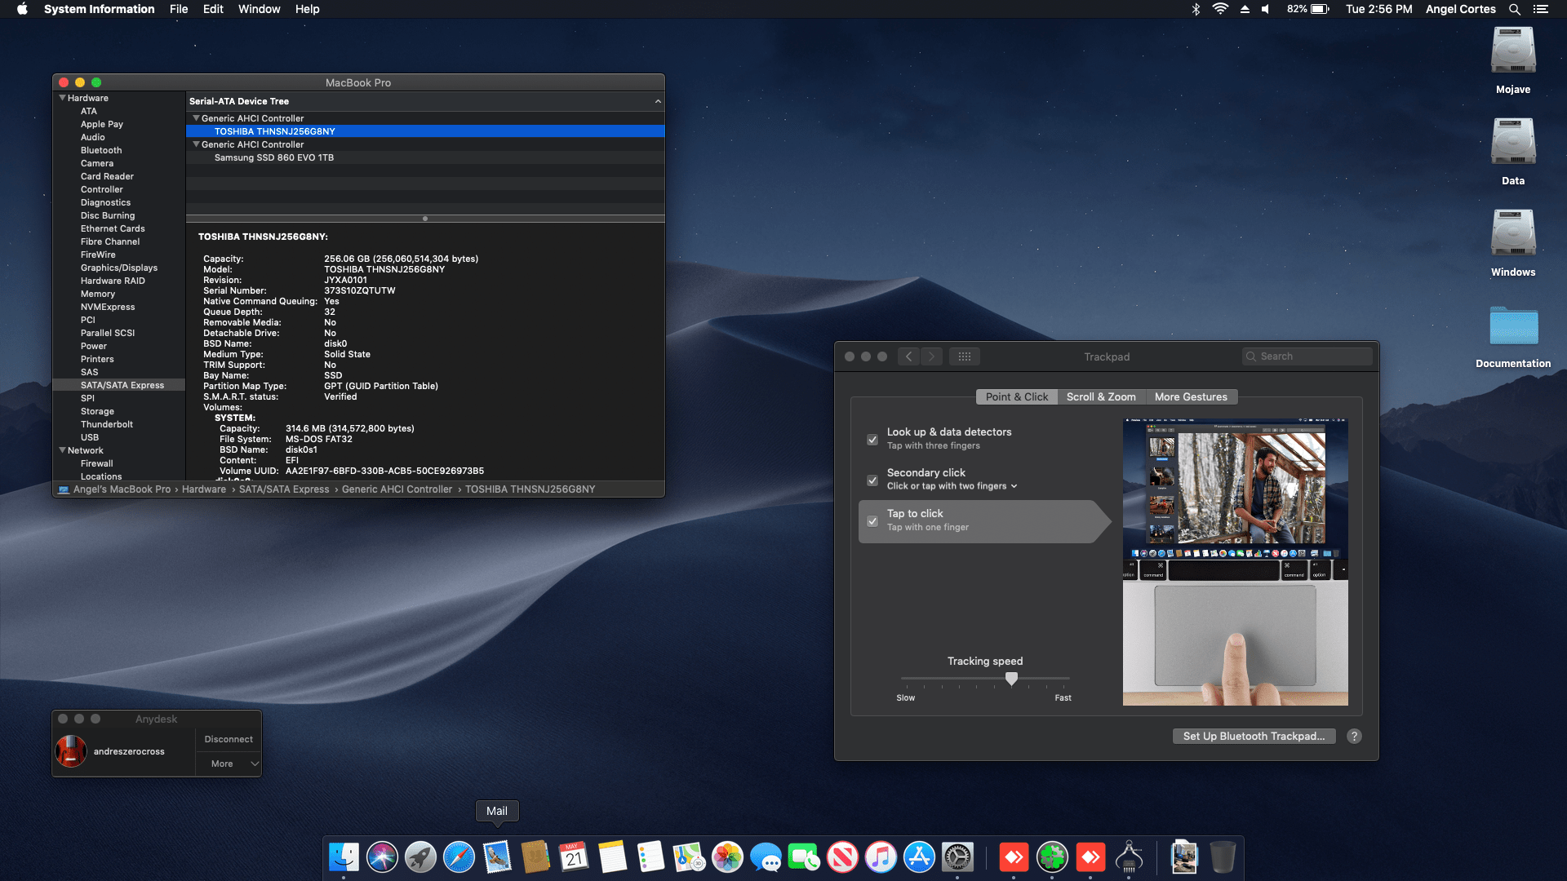Screen dimensions: 1567x881
Task: Expand AnyDesk More dropdown
Action: pos(229,764)
